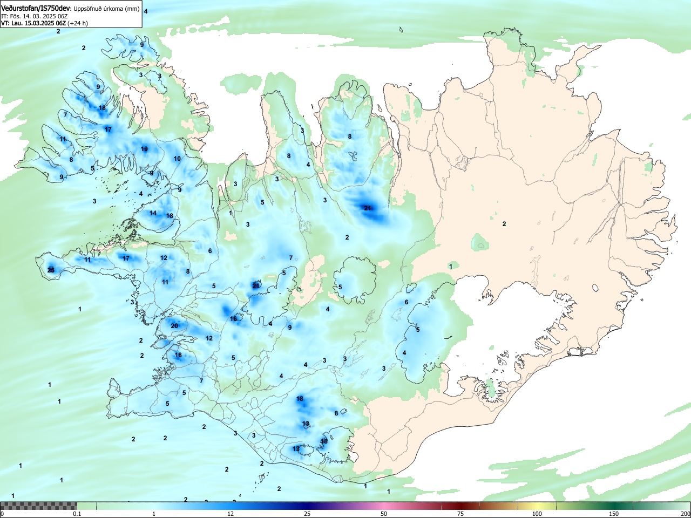Click the colorbar tick label 150
This screenshot has width=691, height=518.
pos(614,514)
